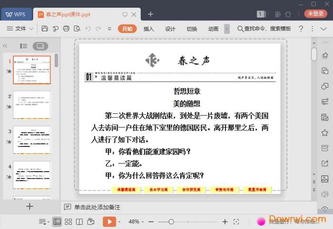Toggle outline view in slide panel

pos(24,46)
